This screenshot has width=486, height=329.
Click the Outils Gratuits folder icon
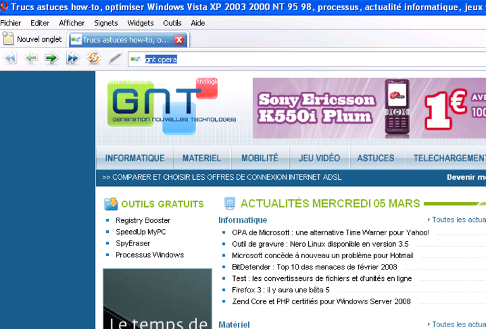pos(111,204)
